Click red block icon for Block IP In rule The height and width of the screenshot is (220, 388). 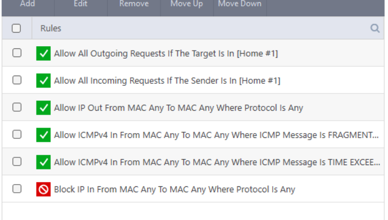pyautogui.click(x=44, y=189)
